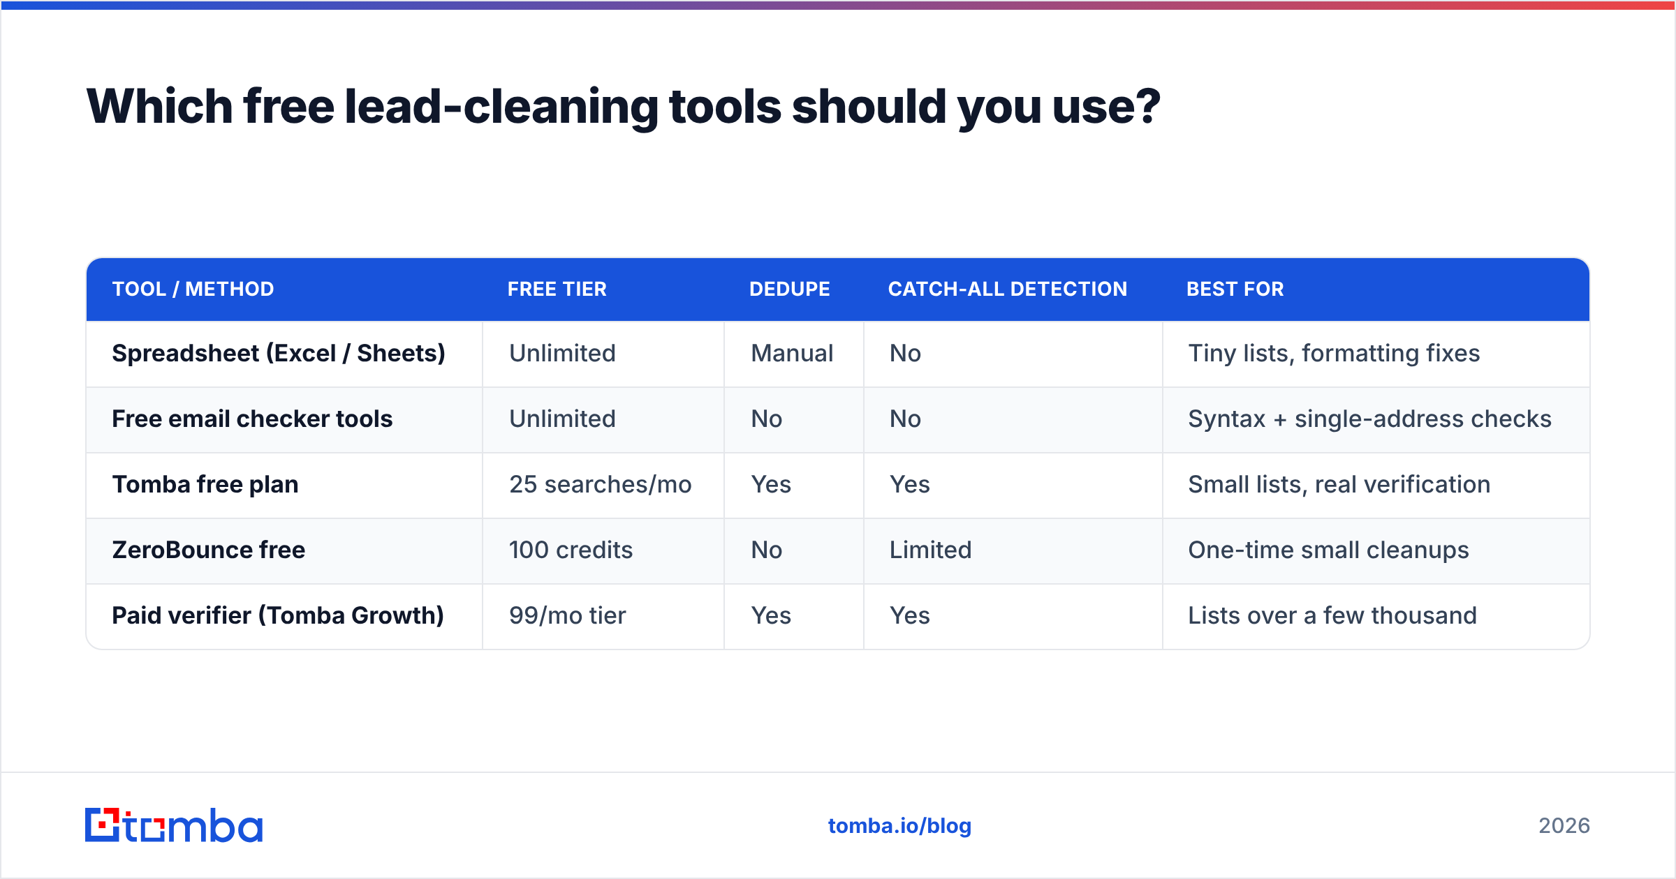This screenshot has width=1676, height=879.
Task: Click 'Tomba free plan' row label
Action: point(205,485)
